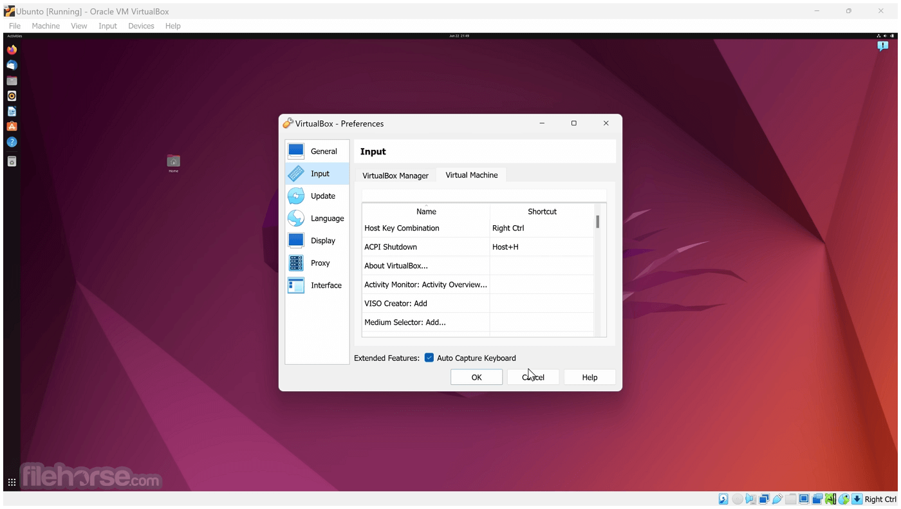Image resolution: width=901 pixels, height=509 pixels.
Task: Open the Machine menu
Action: coord(46,26)
